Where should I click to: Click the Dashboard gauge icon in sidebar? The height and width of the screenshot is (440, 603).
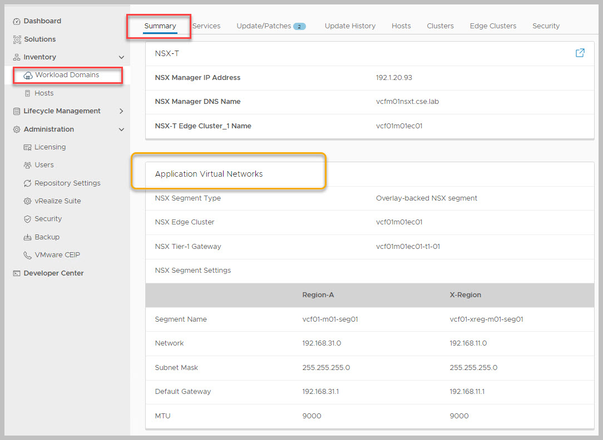(17, 21)
